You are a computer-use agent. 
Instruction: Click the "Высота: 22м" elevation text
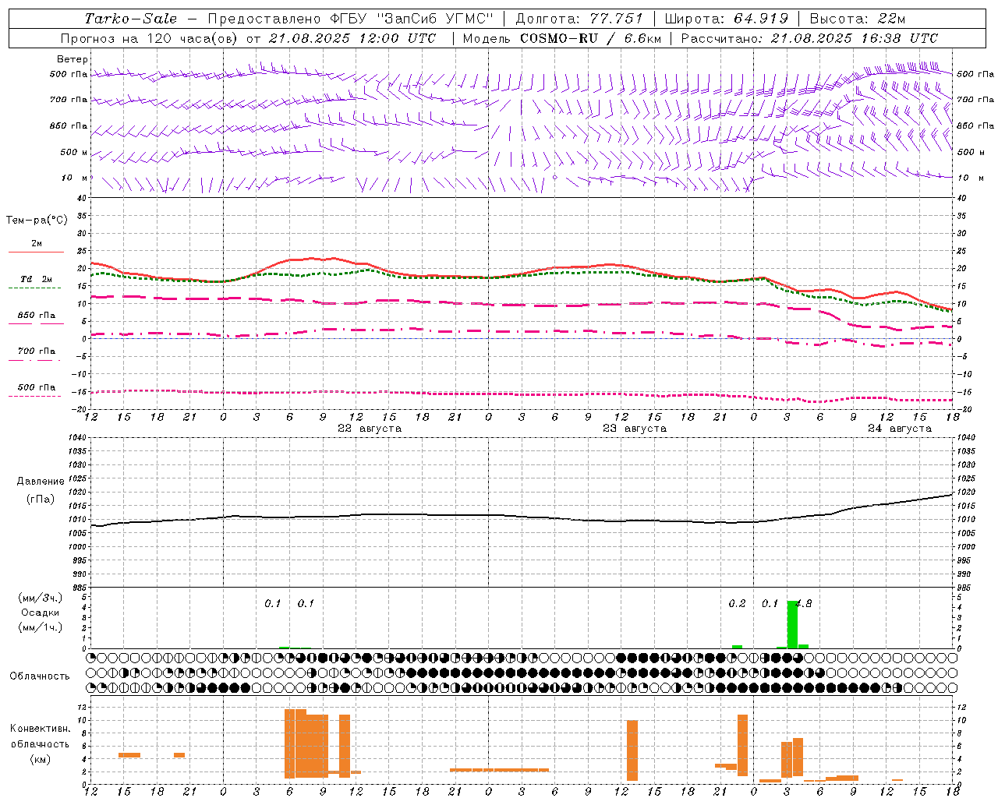click(x=858, y=19)
